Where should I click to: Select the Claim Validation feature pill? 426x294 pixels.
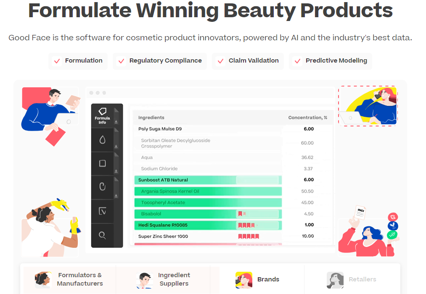coord(248,61)
